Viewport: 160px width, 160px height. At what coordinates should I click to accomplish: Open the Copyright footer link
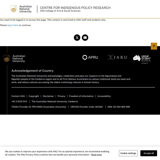pyautogui.click(x=34, y=96)
